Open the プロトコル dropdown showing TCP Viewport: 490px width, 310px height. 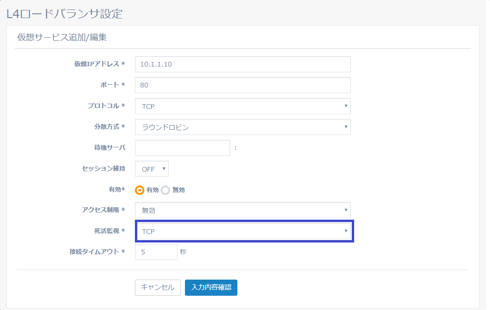pyautogui.click(x=244, y=106)
